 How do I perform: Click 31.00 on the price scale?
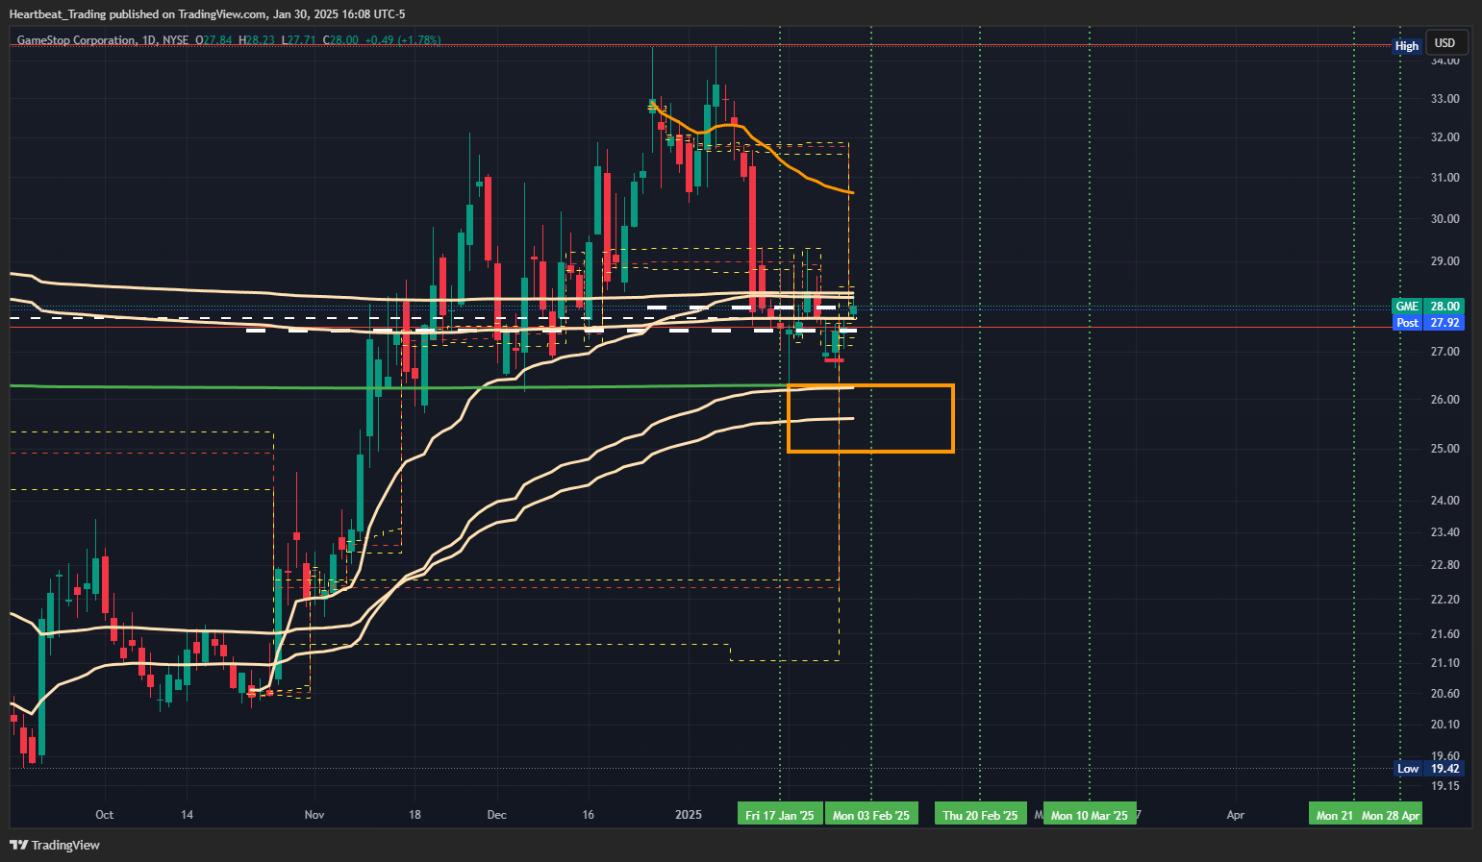(x=1445, y=178)
